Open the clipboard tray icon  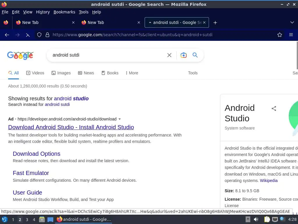click(267, 219)
